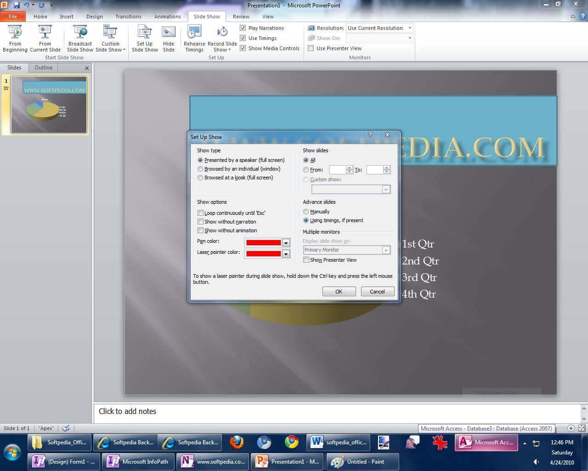The height and width of the screenshot is (471, 588).
Task: Check Show without narration option
Action: tap(201, 222)
